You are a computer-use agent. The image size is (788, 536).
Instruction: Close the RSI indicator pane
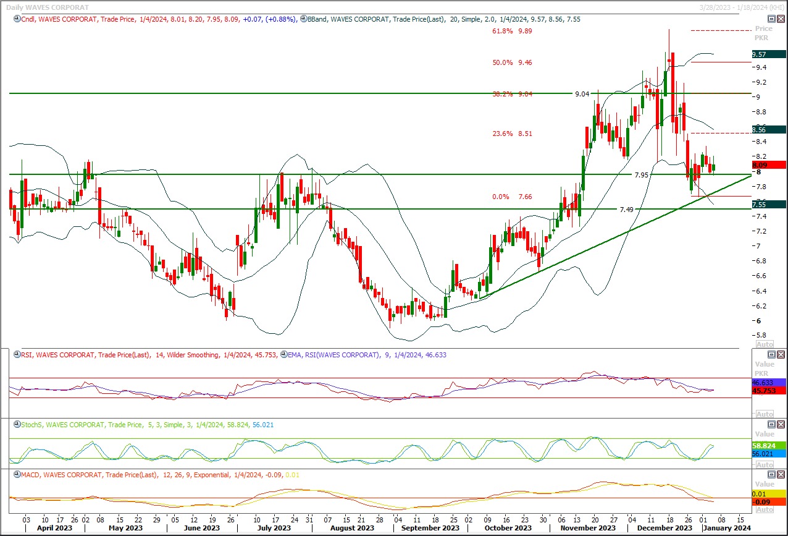(x=781, y=355)
